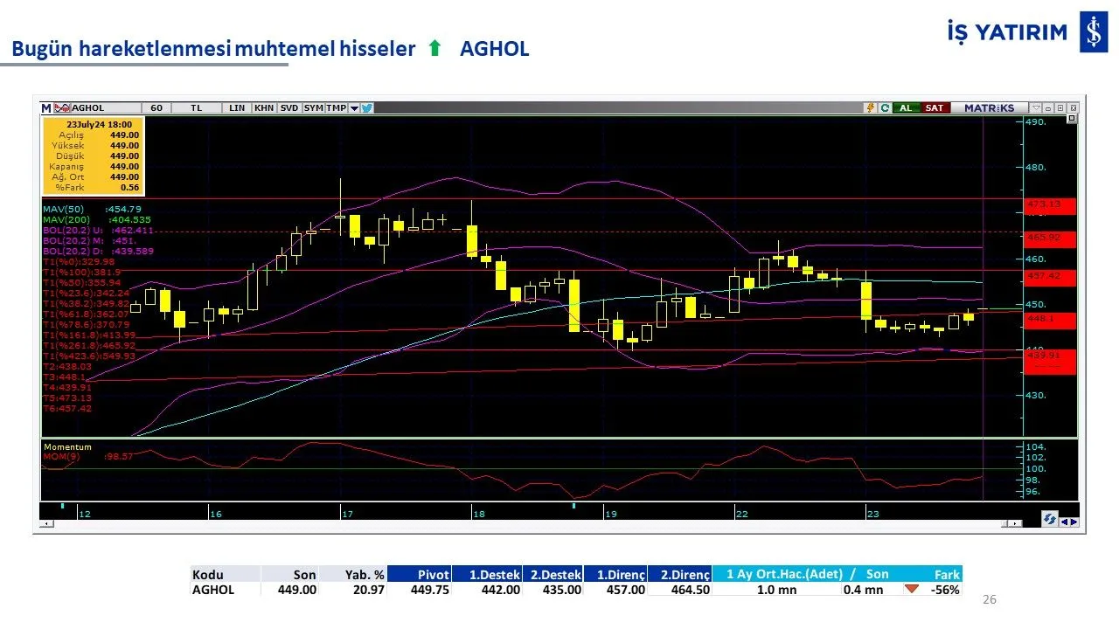The width and height of the screenshot is (1119, 629).
Task: Click the M menu icon on chart toolbar
Action: [x=46, y=107]
